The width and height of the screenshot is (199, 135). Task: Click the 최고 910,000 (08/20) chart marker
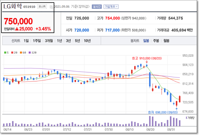point(147,58)
